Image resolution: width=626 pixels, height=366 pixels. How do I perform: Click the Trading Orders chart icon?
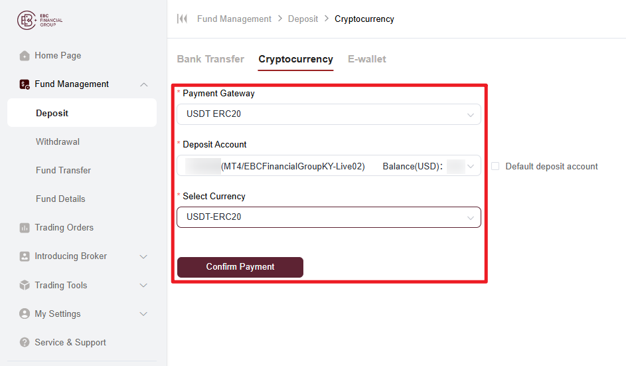point(25,228)
